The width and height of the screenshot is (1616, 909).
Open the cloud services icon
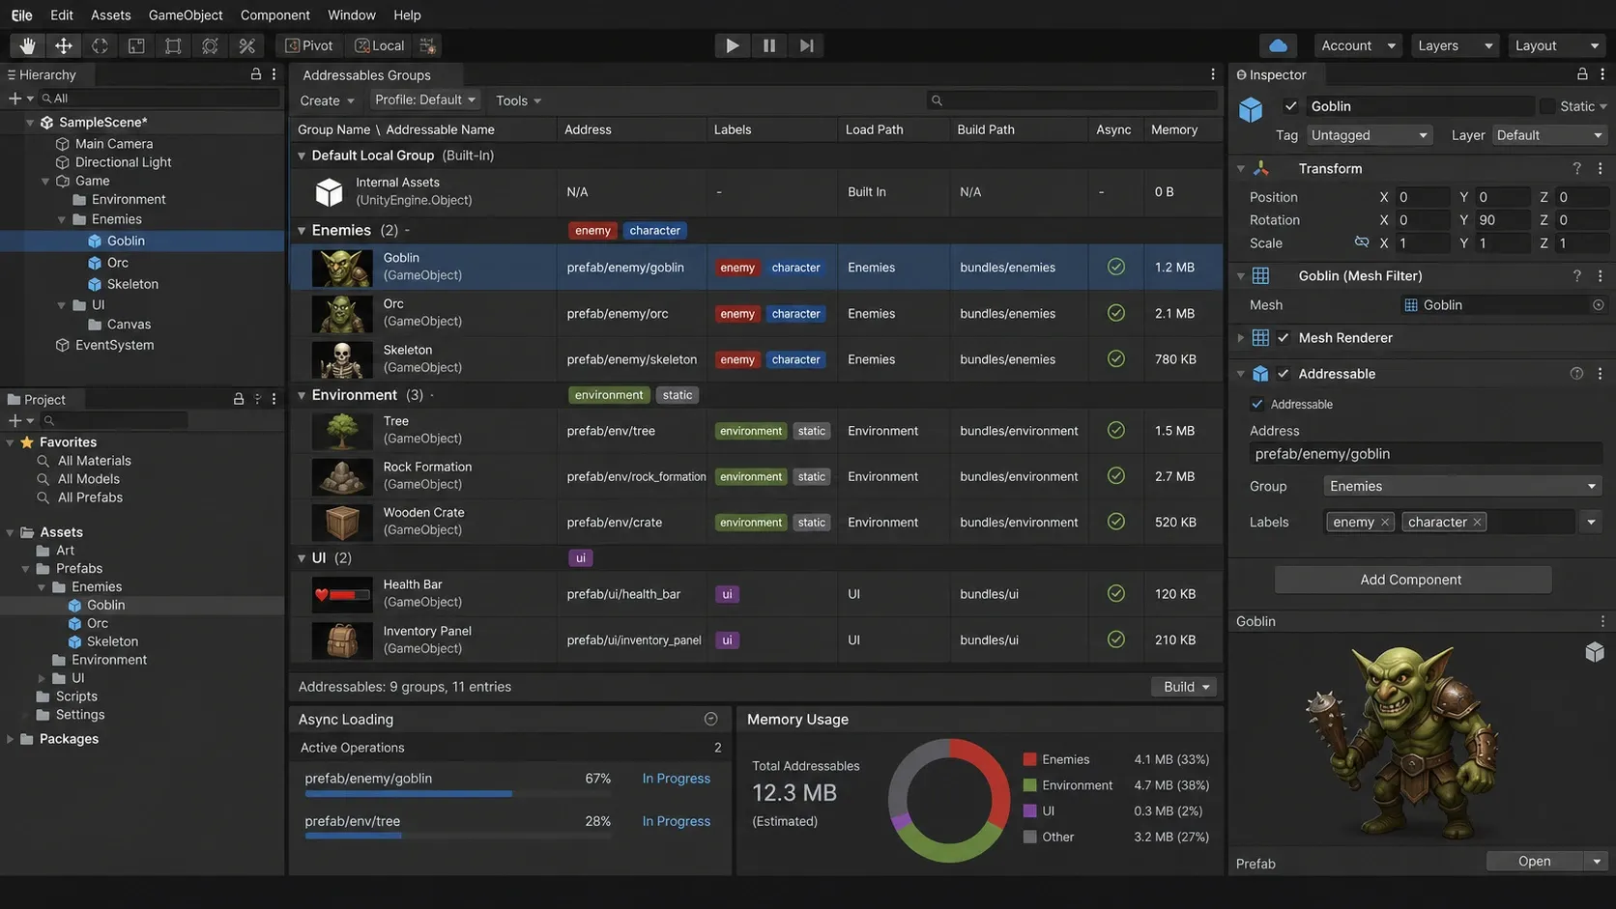point(1278,45)
